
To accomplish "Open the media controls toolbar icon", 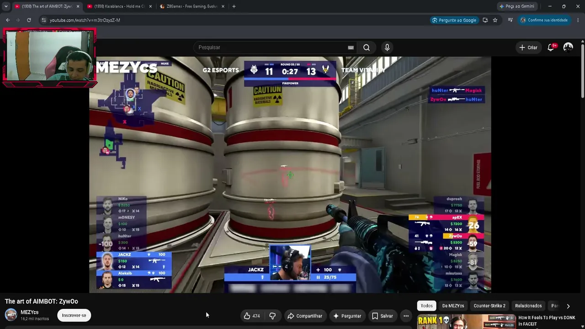I will click(x=511, y=20).
